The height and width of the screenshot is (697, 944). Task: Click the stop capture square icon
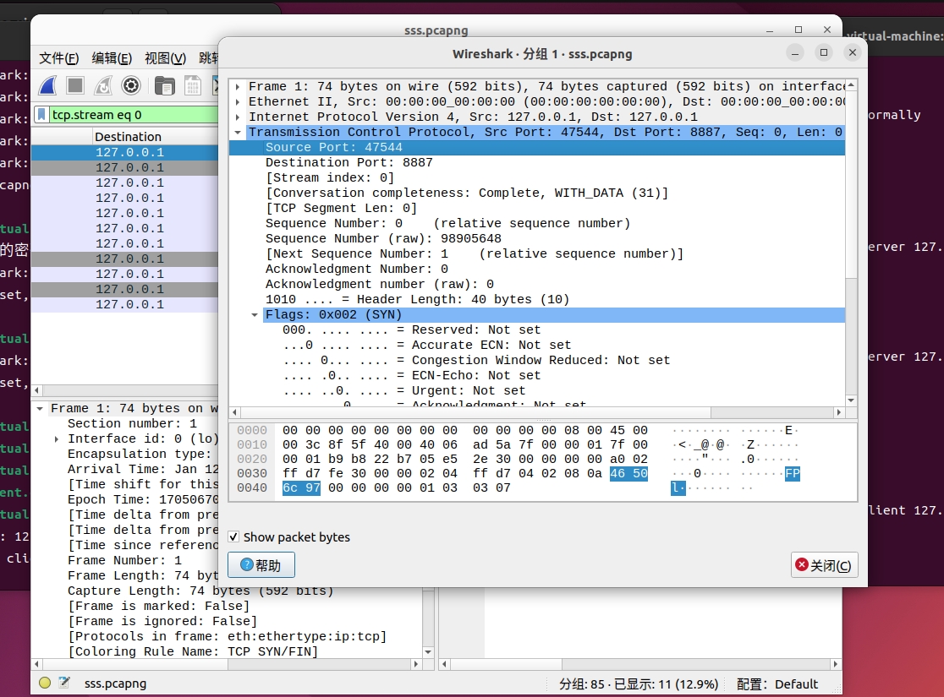tap(75, 86)
